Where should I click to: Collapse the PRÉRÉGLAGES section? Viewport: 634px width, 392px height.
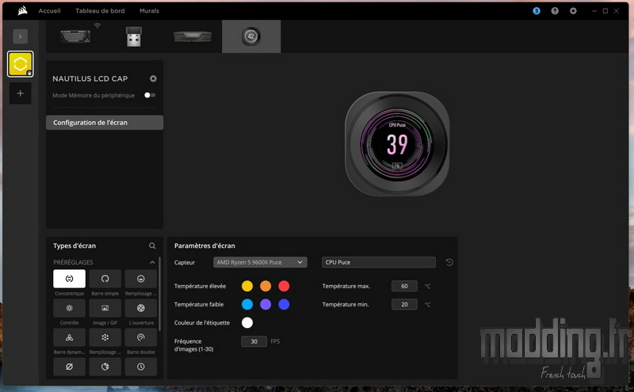(152, 262)
